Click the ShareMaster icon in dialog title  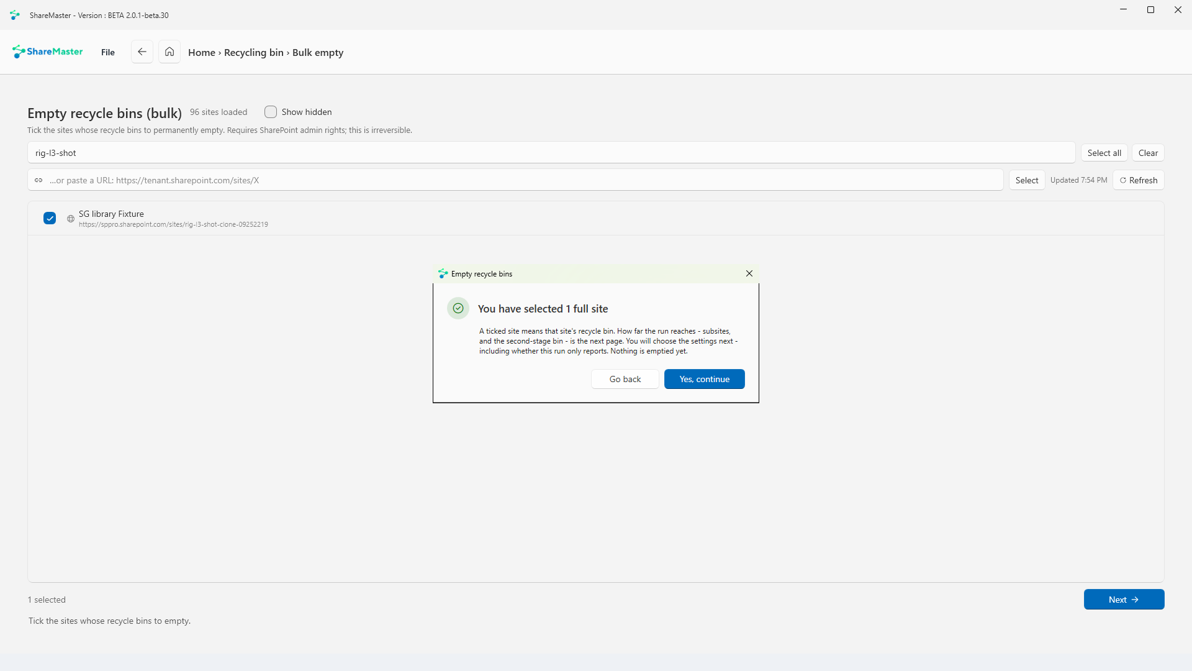[443, 273]
